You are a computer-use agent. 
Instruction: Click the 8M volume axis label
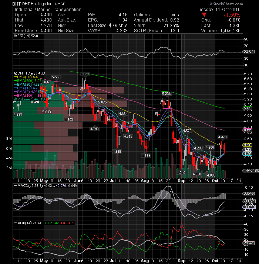pos(9,139)
